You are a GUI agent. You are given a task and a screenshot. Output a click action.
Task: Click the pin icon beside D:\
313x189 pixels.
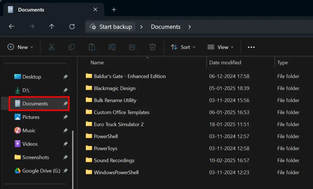point(65,90)
